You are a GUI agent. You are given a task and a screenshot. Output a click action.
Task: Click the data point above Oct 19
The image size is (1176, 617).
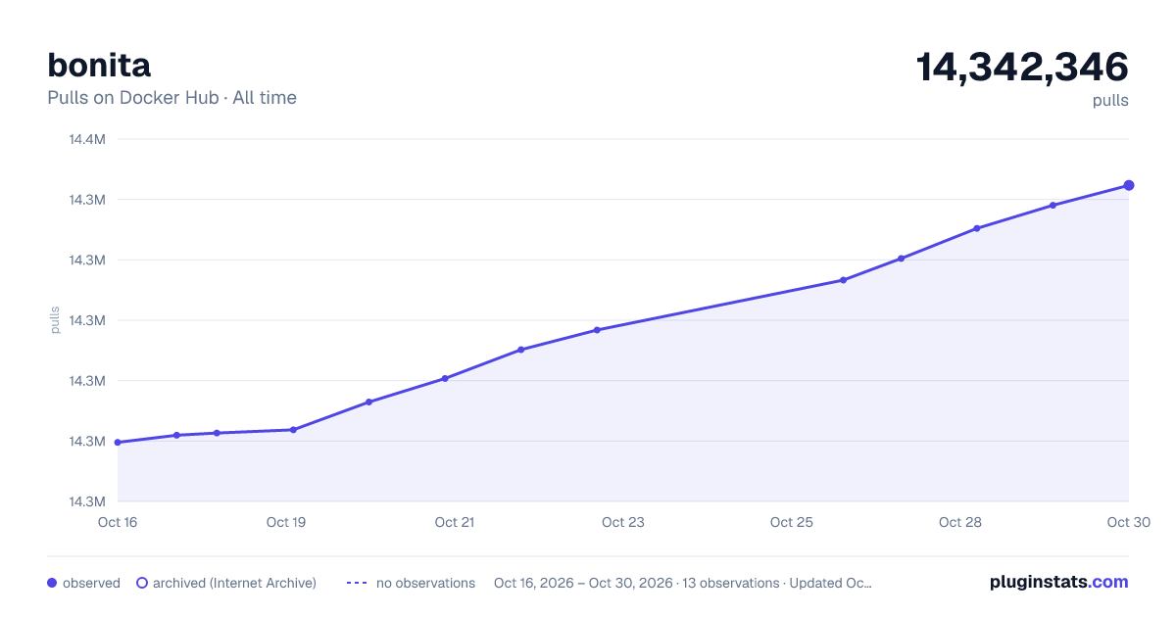pyautogui.click(x=293, y=430)
